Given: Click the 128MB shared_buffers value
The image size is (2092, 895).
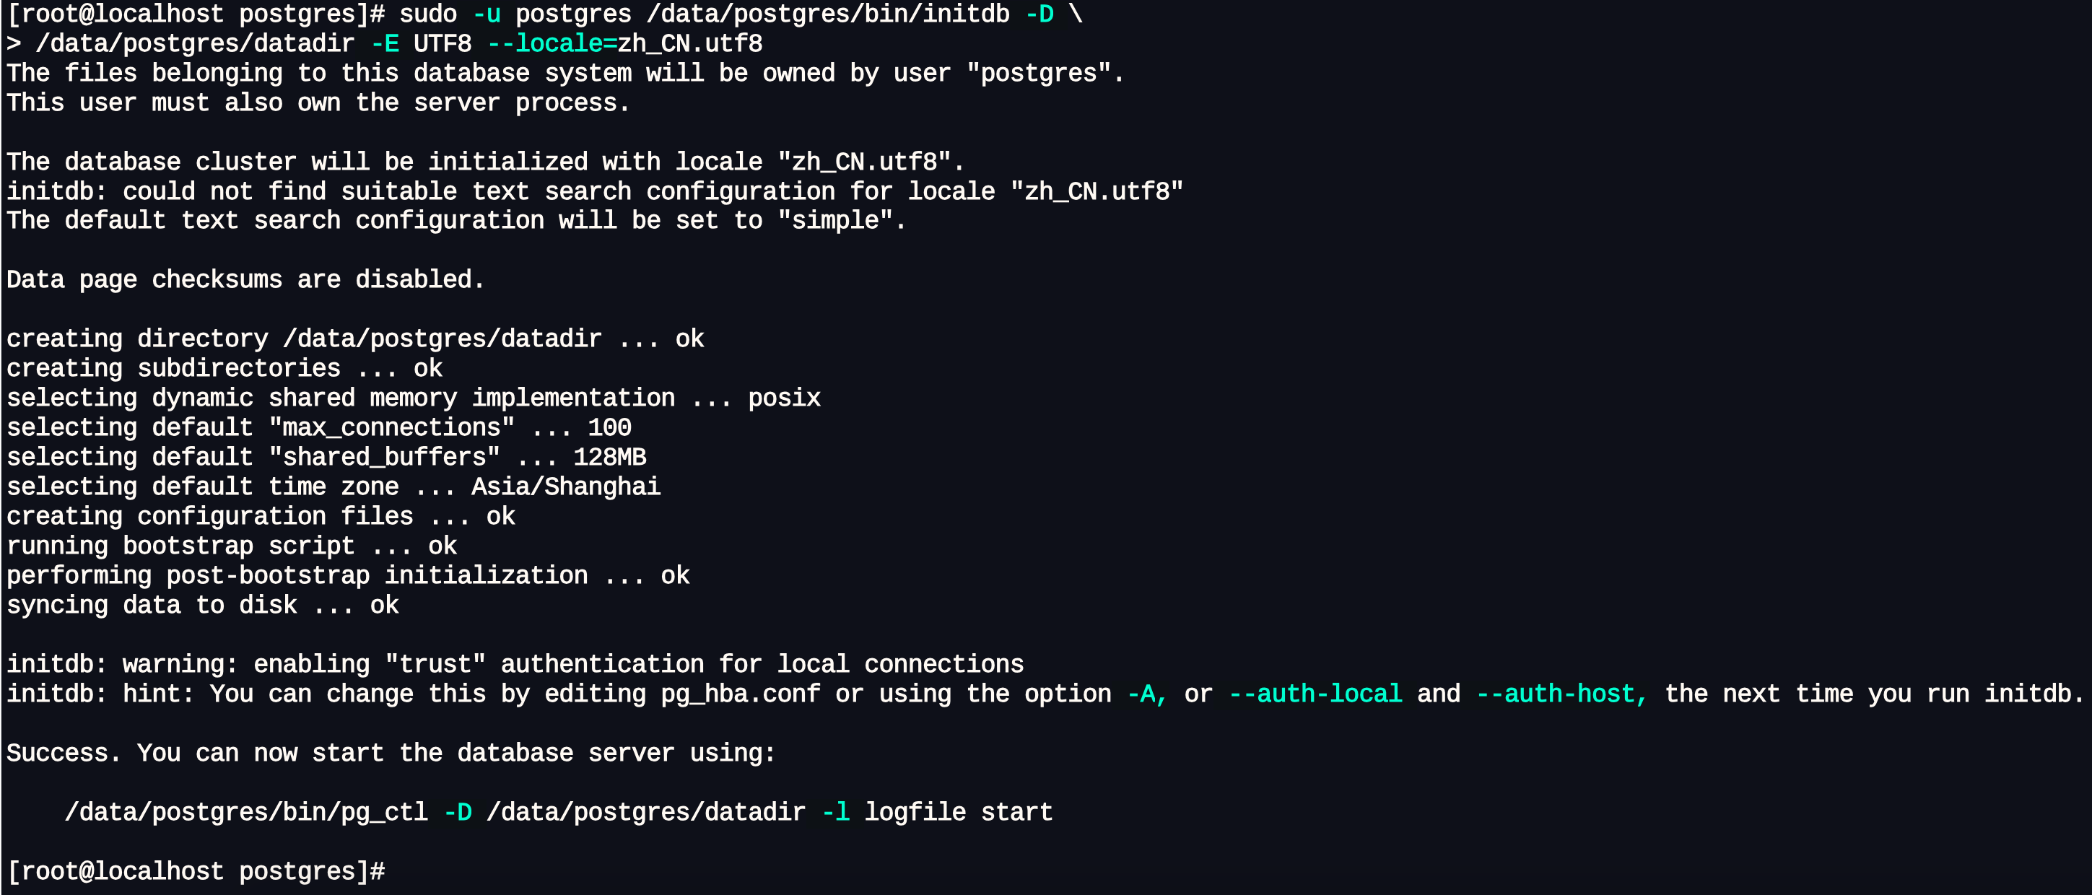Looking at the screenshot, I should pyautogui.click(x=610, y=456).
